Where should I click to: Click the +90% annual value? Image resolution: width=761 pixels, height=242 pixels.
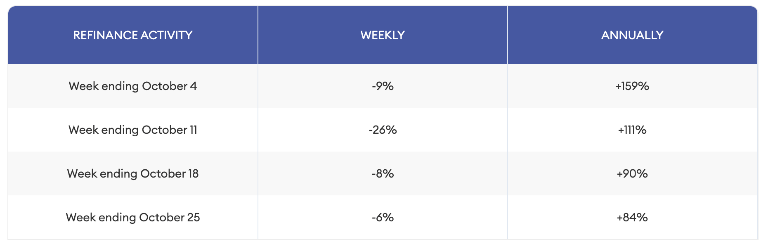[x=632, y=173]
